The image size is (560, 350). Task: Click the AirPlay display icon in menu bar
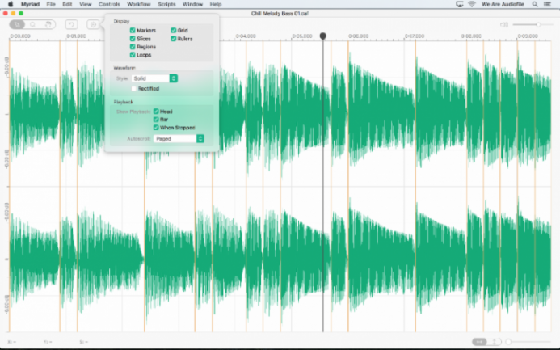click(459, 4)
